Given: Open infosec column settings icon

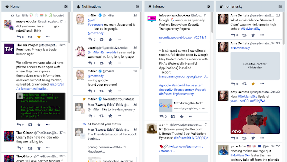Looking at the screenshot, I should (x=209, y=7).
